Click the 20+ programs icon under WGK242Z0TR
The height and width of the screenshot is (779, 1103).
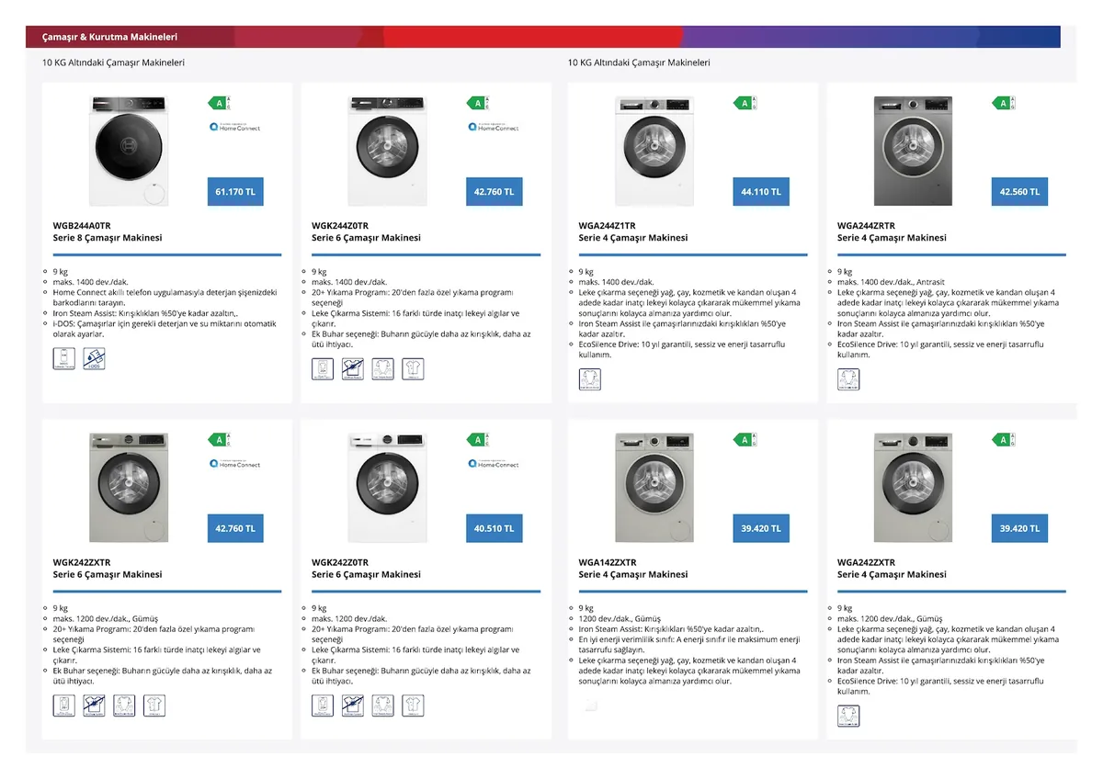323,706
